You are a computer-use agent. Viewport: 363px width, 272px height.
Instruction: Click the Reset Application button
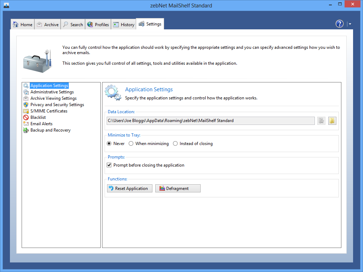point(130,189)
